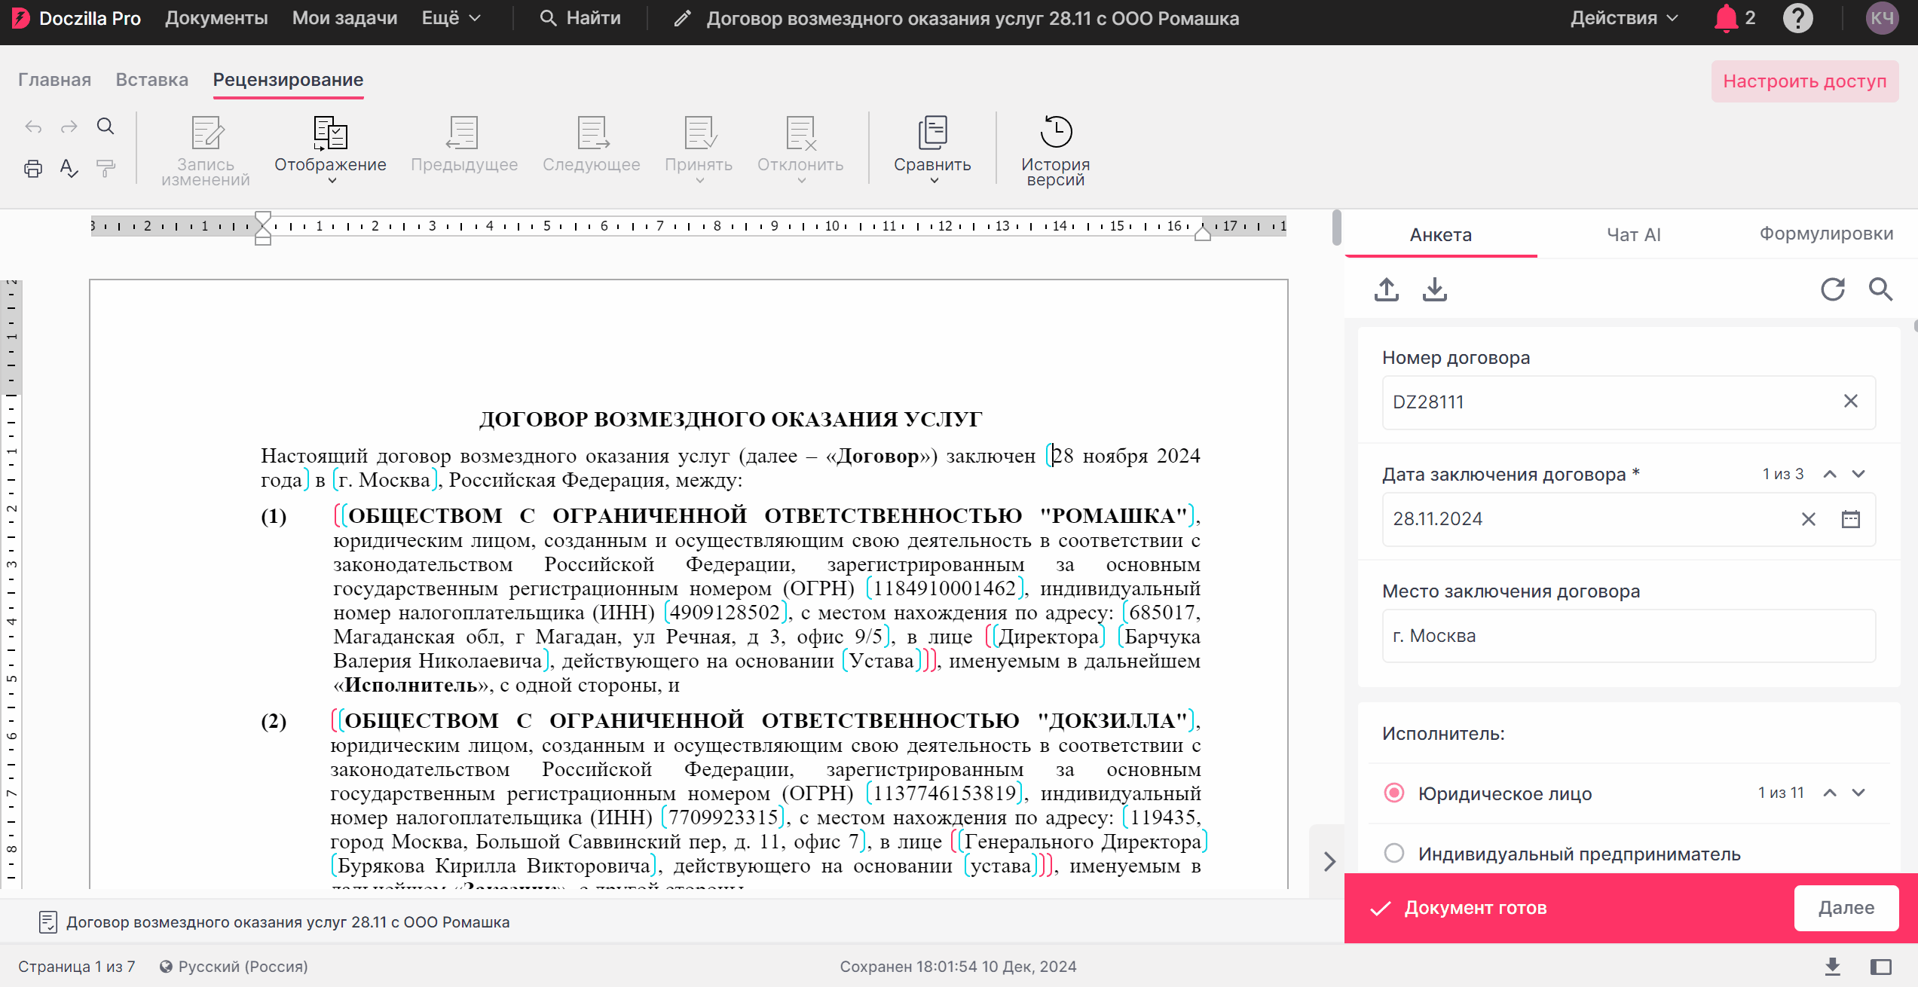This screenshot has width=1918, height=987.
Task: Open the Отображение dropdown
Action: pos(330,151)
